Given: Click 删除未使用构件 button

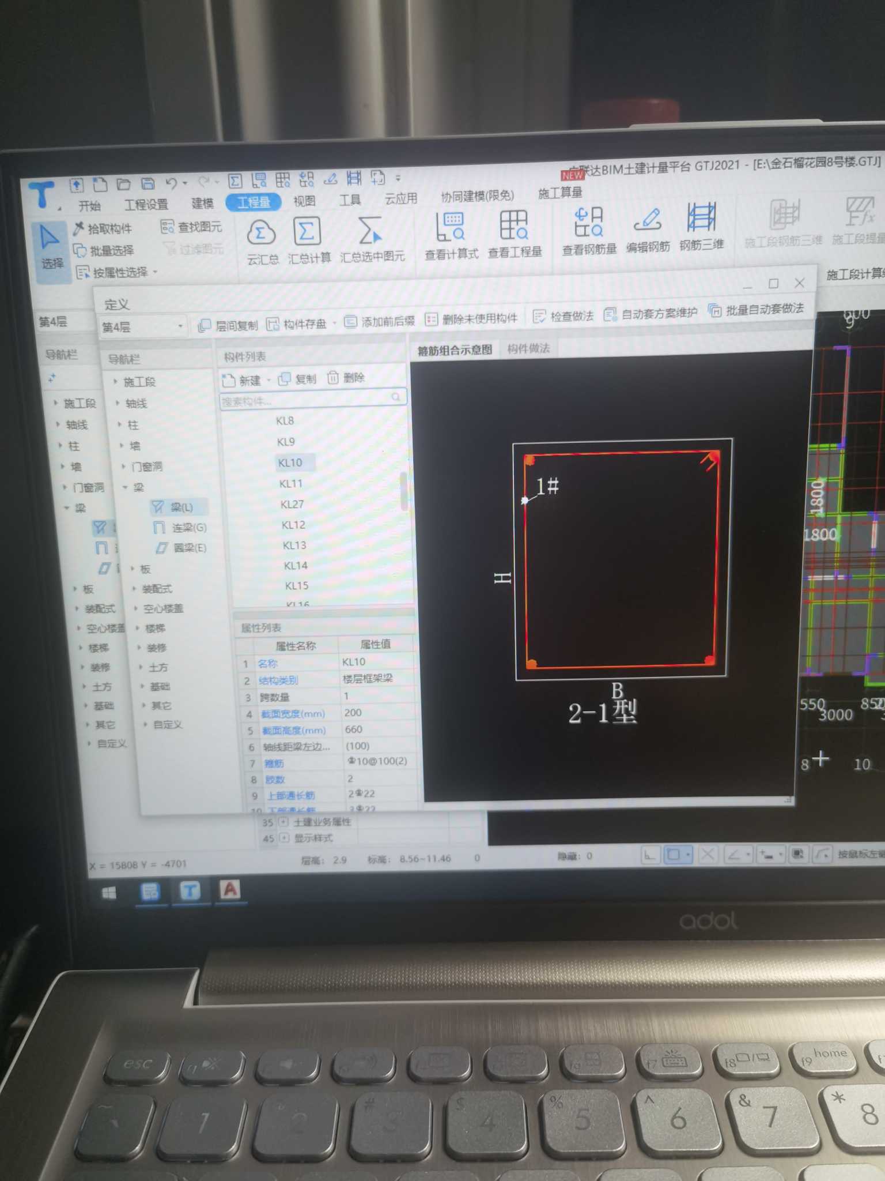Looking at the screenshot, I should 471,319.
